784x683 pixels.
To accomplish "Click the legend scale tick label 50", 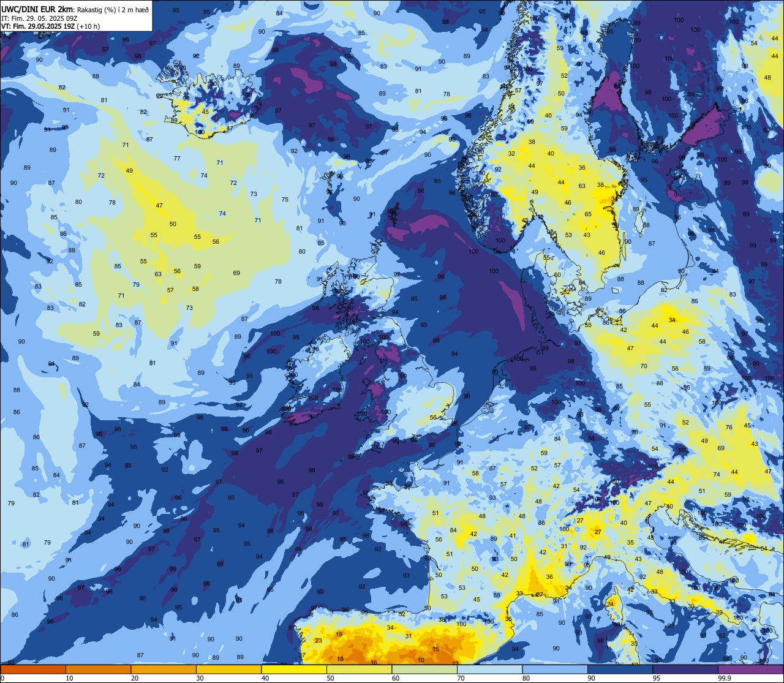I will pyautogui.click(x=331, y=678).
